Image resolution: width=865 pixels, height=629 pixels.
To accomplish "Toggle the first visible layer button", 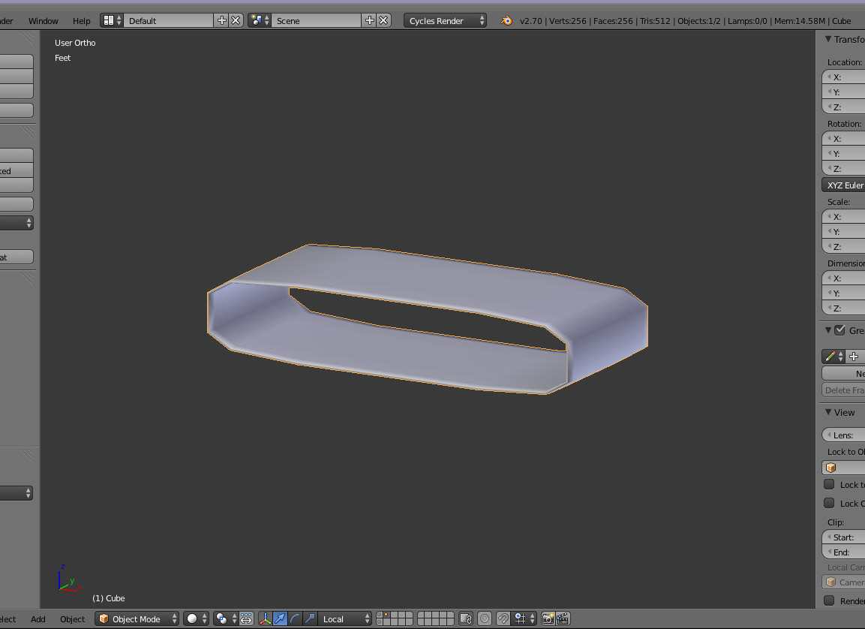I will (380, 615).
